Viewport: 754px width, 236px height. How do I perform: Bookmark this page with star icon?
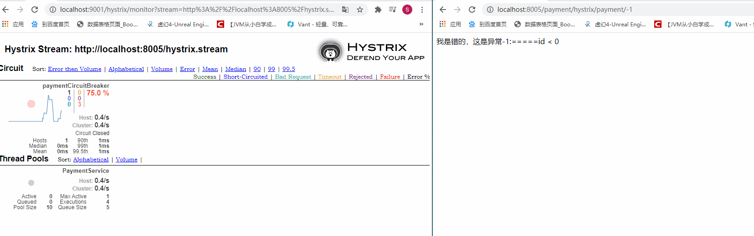(x=360, y=10)
